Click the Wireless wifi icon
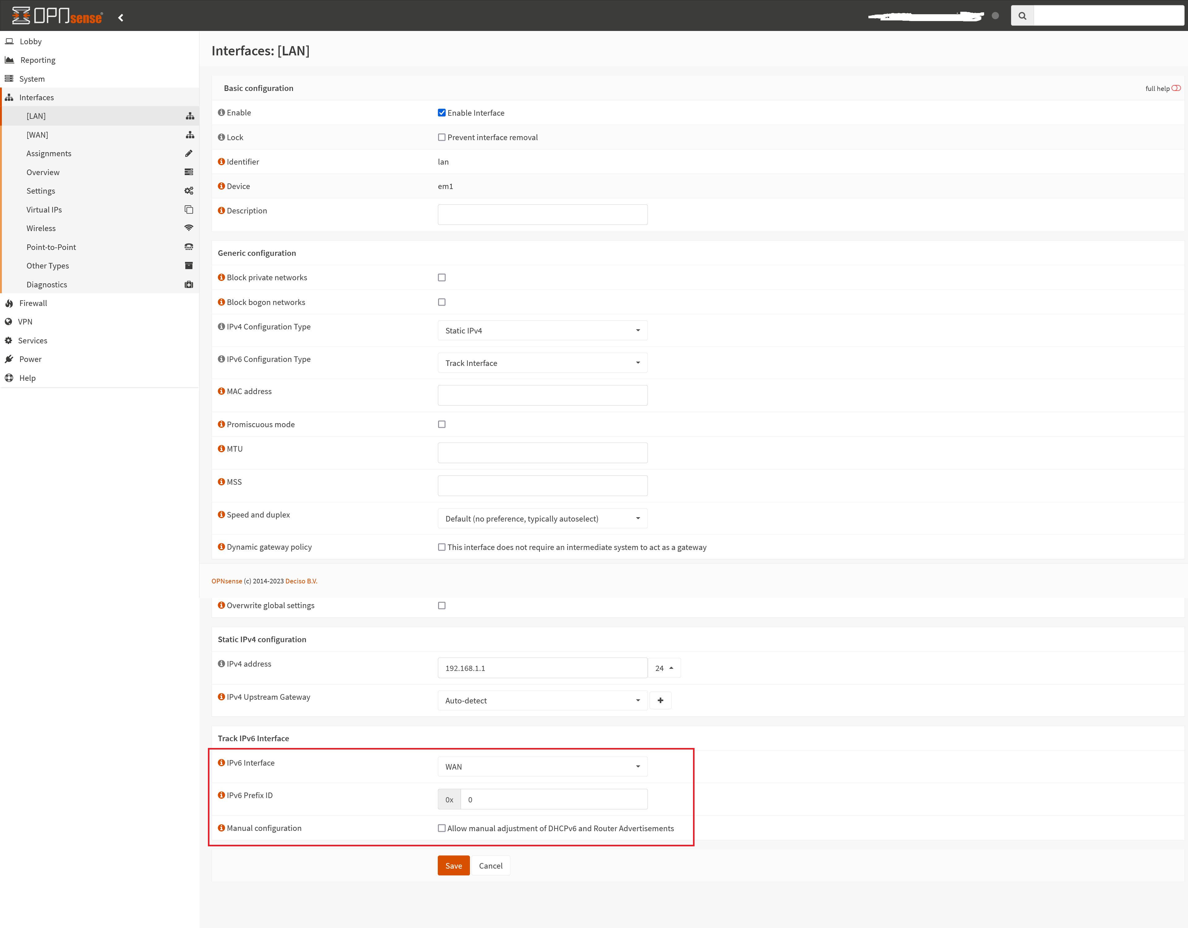Image resolution: width=1188 pixels, height=928 pixels. [x=189, y=228]
